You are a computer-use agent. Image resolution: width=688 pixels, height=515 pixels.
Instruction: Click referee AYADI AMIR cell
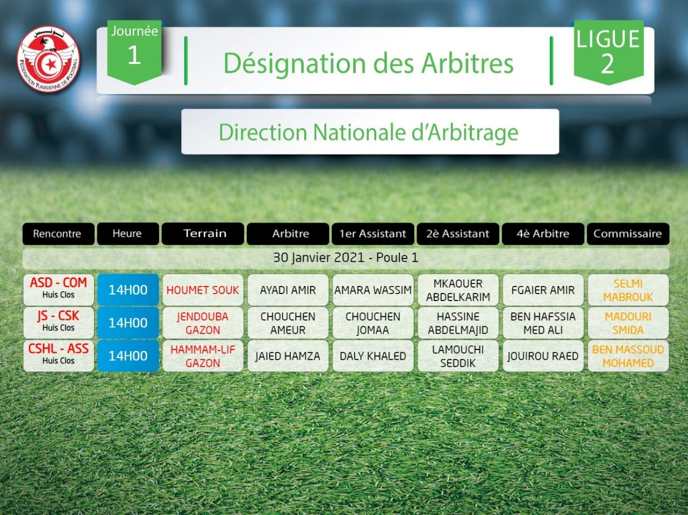288,290
